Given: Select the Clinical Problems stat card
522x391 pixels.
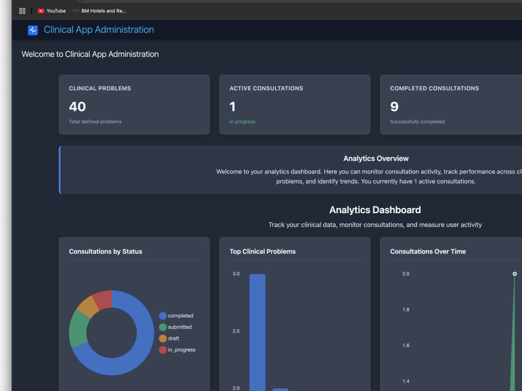Looking at the screenshot, I should [x=134, y=104].
